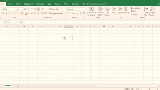
Task: Select the Sheet1 tab
Action: [x=8, y=85]
